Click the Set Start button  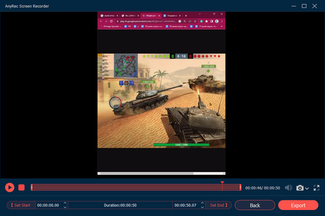coord(21,205)
